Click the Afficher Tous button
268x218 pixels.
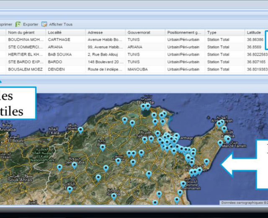pyautogui.click(x=57, y=24)
